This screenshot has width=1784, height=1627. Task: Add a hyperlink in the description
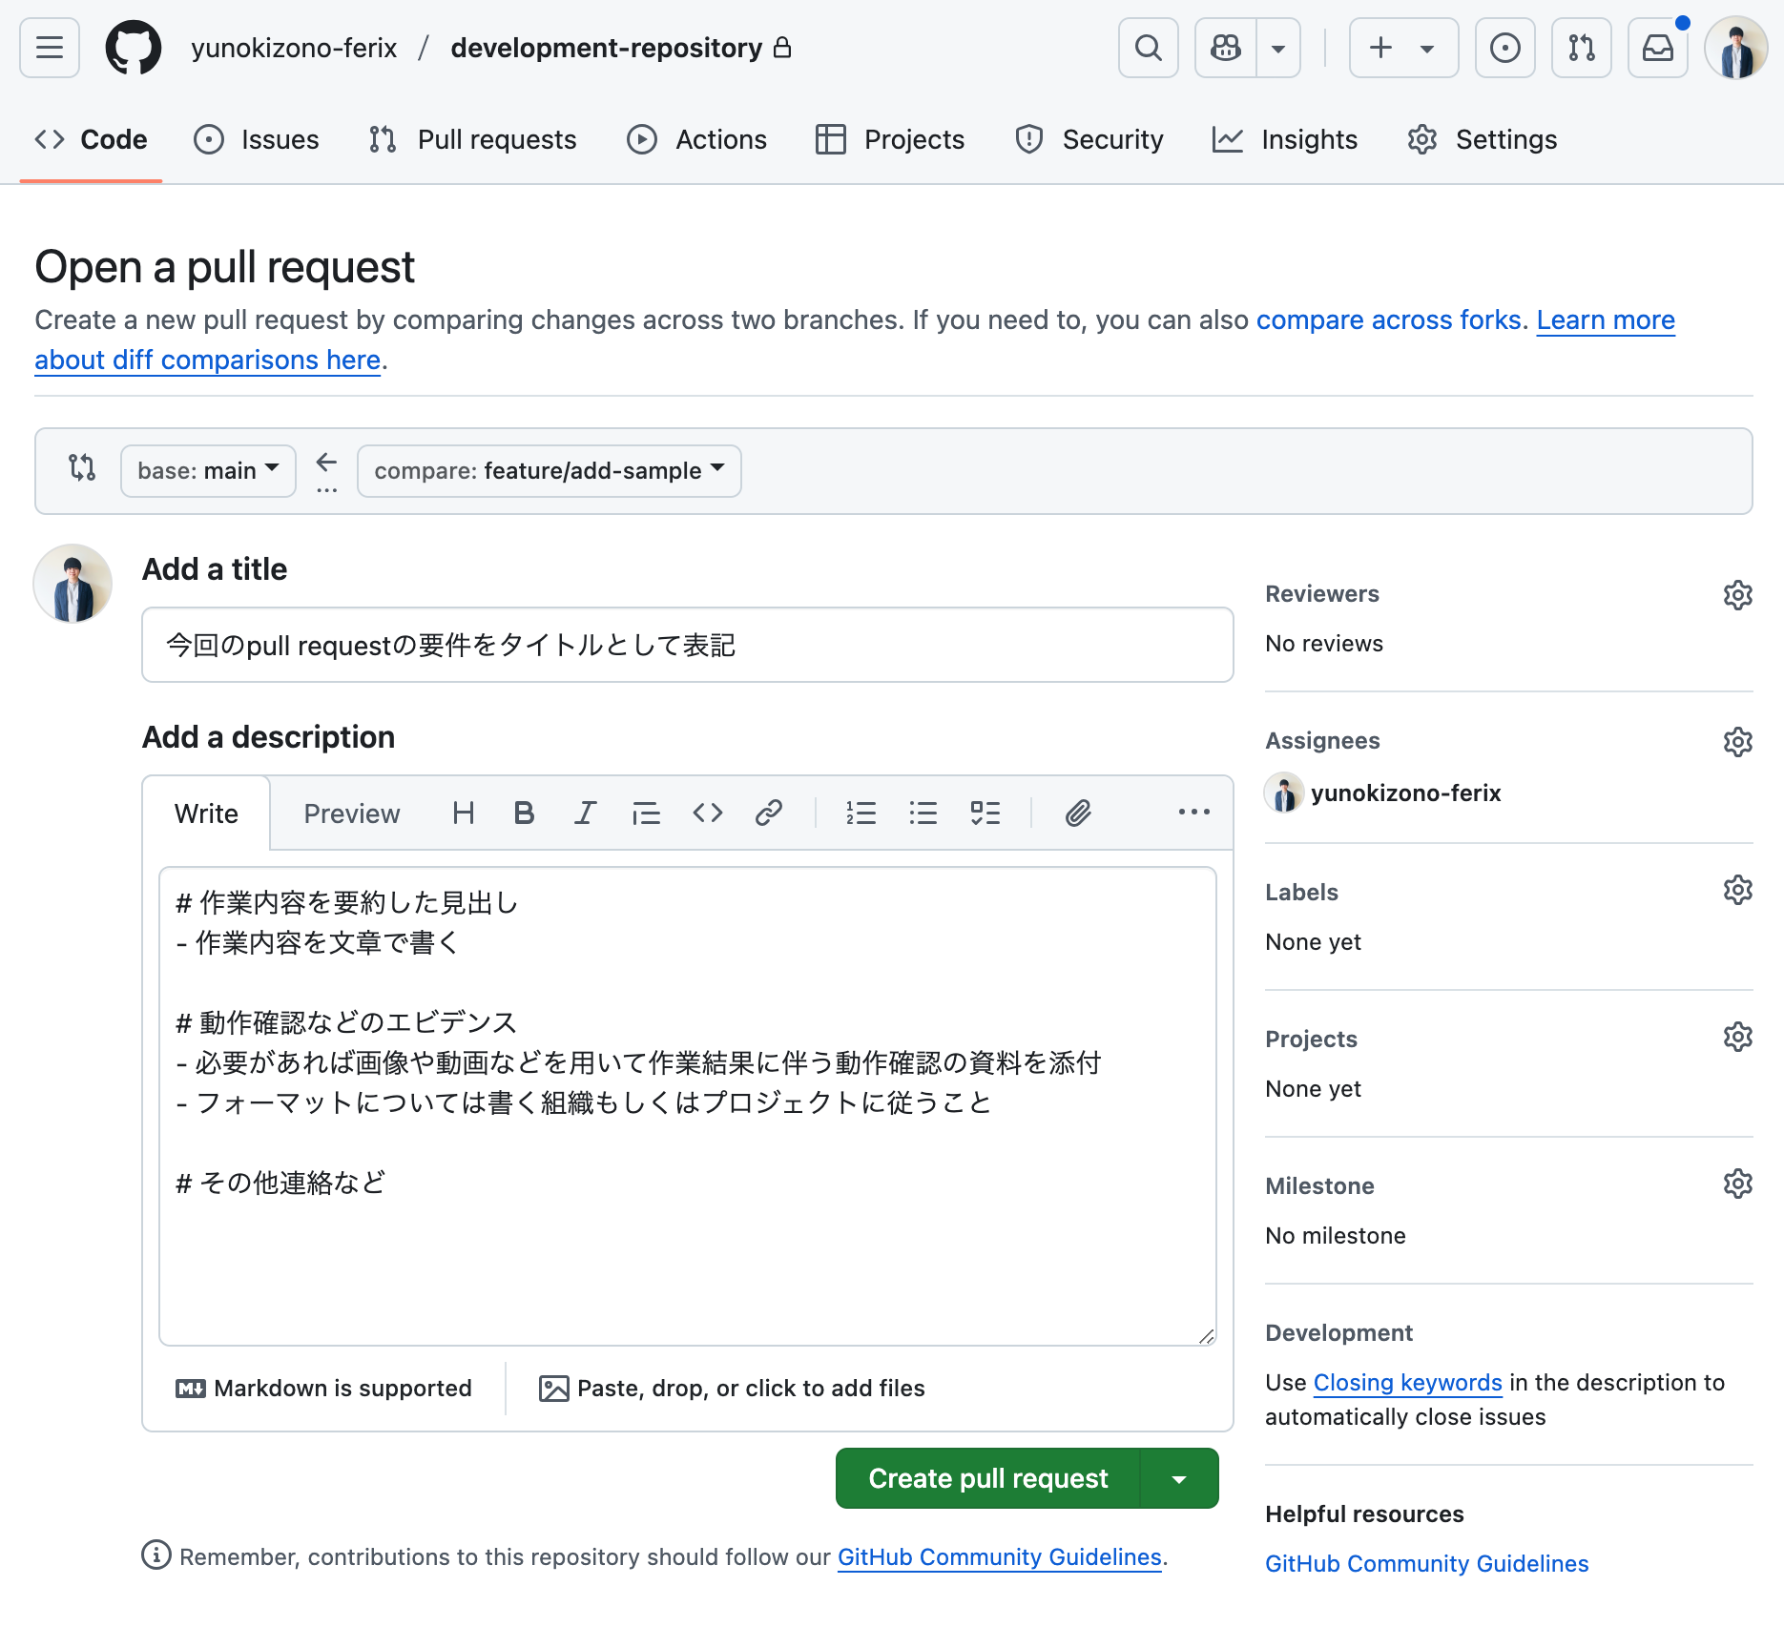[769, 813]
